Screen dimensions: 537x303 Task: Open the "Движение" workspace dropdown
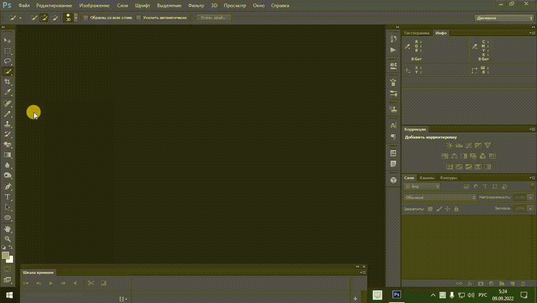coord(504,18)
